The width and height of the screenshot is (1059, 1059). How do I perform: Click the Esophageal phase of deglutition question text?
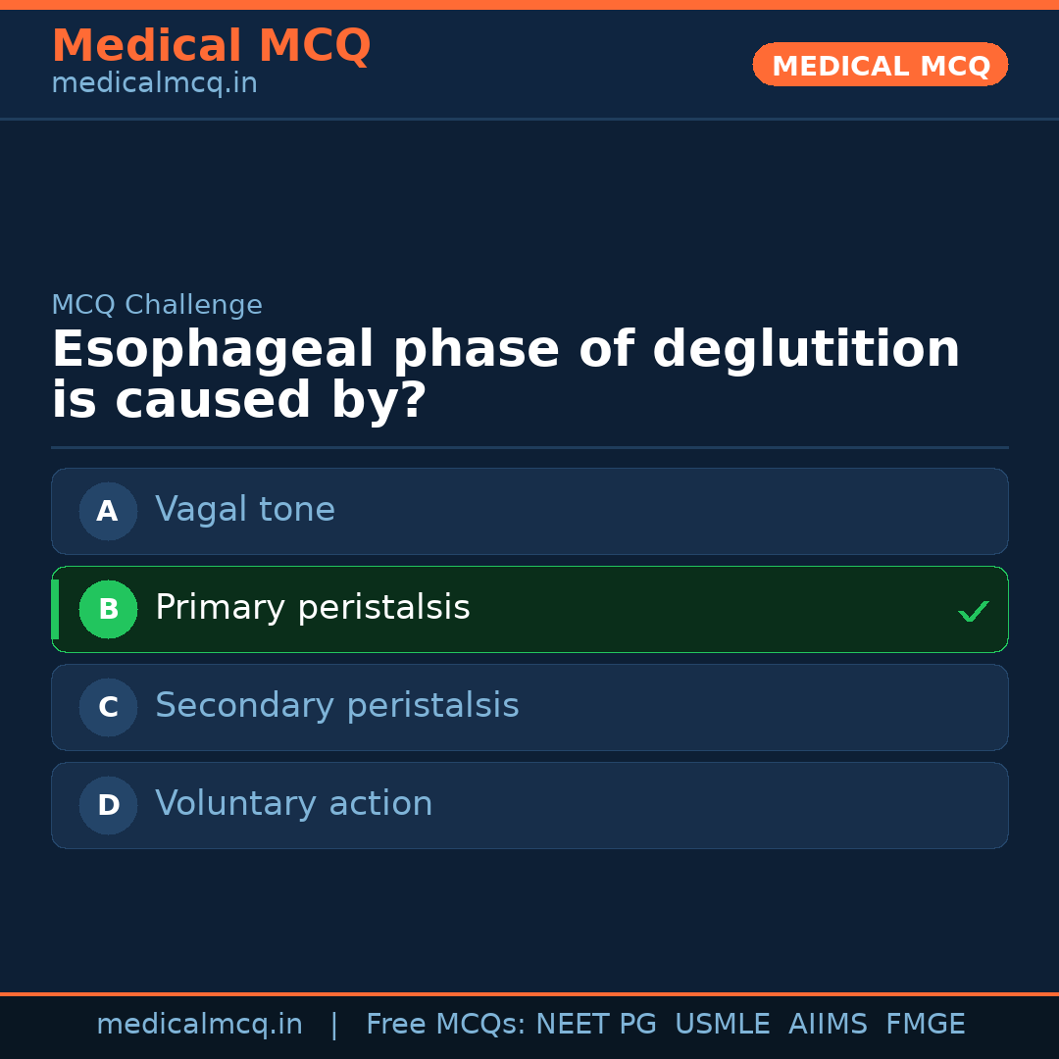click(x=505, y=376)
